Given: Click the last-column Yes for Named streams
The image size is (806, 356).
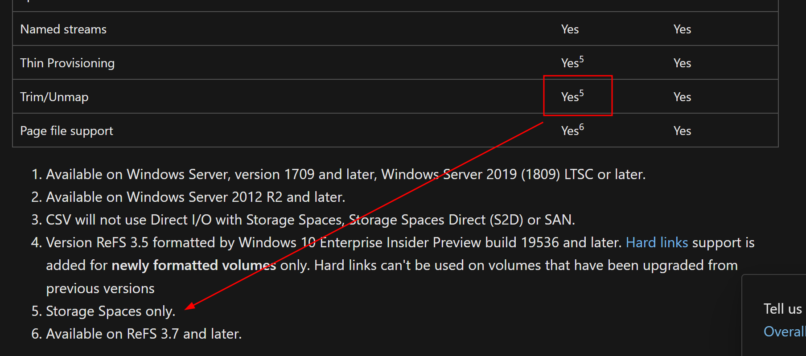Looking at the screenshot, I should click(x=682, y=29).
